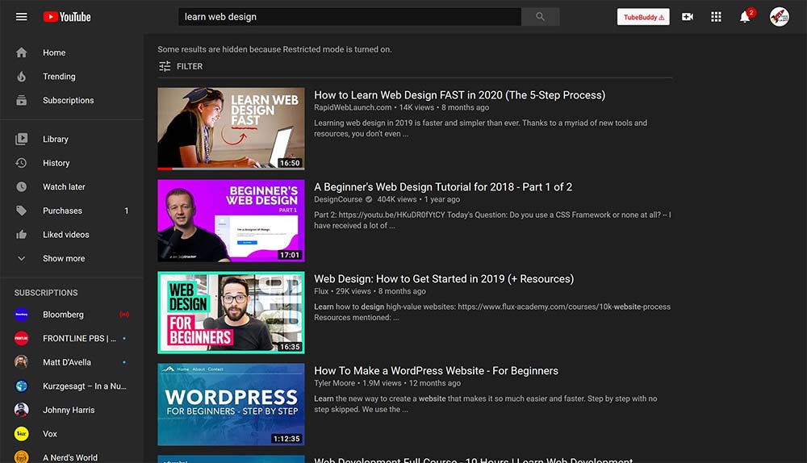Open FRONTLINE PBS channel avatar
Viewport: 807px width, 463px height.
click(x=22, y=338)
